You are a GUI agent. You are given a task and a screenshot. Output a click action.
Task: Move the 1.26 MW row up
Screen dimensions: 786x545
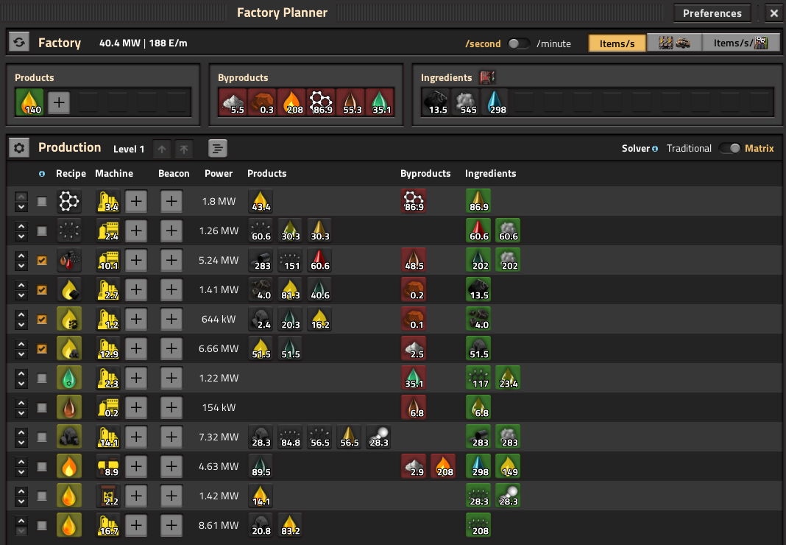point(21,226)
